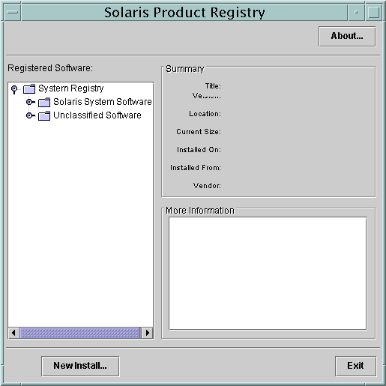This screenshot has height=386, width=386.
Task: Click the Current Size label
Action: pyautogui.click(x=199, y=132)
